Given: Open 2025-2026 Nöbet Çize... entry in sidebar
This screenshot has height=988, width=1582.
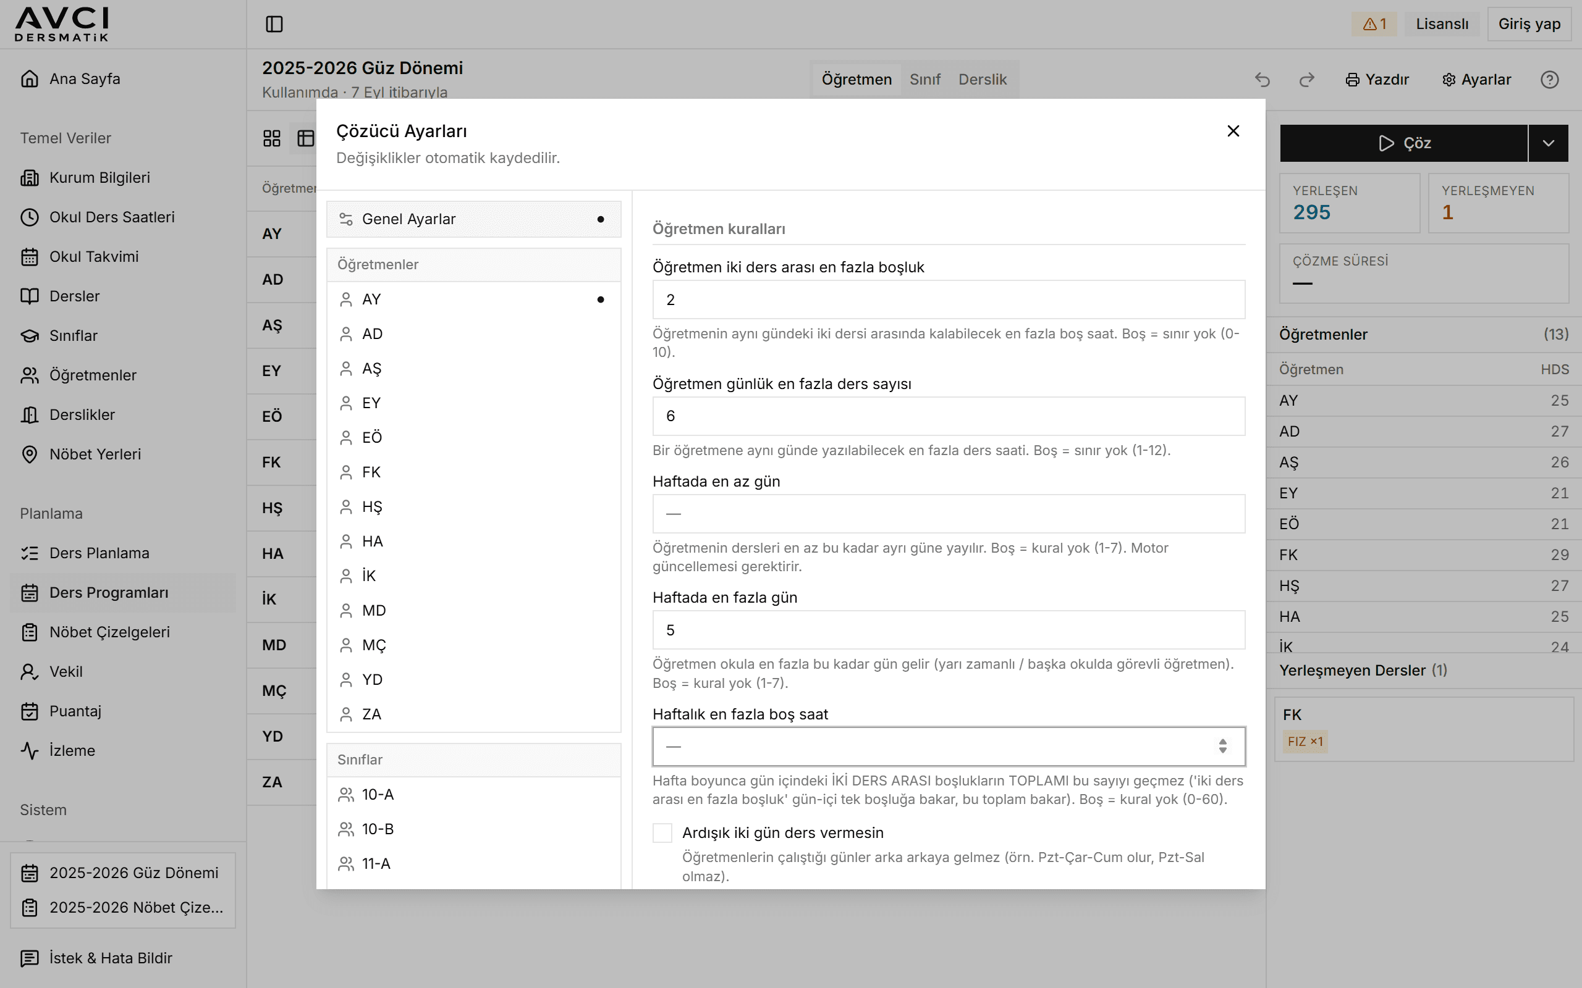Looking at the screenshot, I should [x=123, y=908].
